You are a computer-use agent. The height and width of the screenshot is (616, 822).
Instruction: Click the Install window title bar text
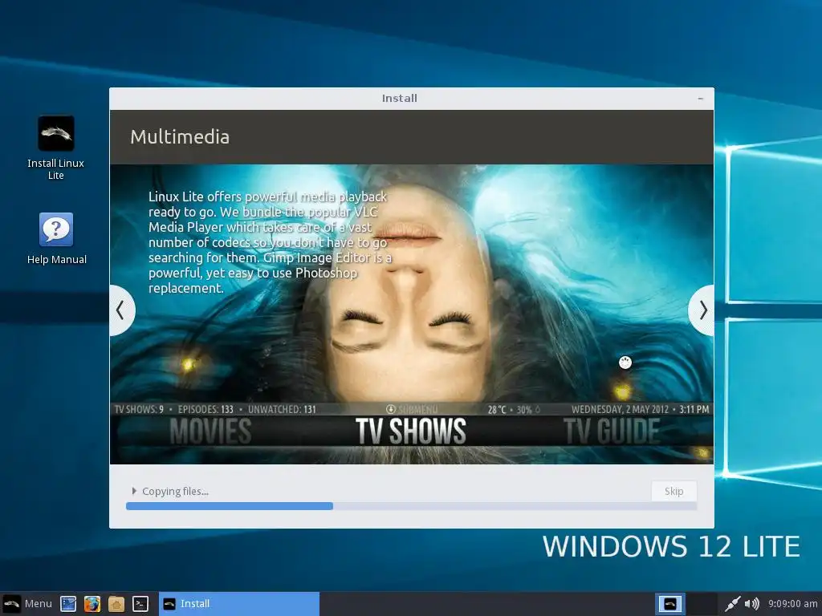click(x=400, y=98)
